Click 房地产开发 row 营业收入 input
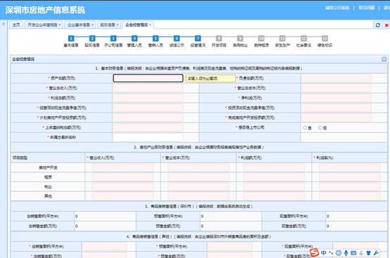 pyautogui.click(x=123, y=167)
